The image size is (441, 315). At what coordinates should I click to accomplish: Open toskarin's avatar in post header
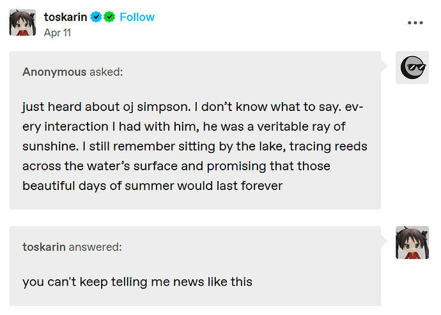[22, 22]
